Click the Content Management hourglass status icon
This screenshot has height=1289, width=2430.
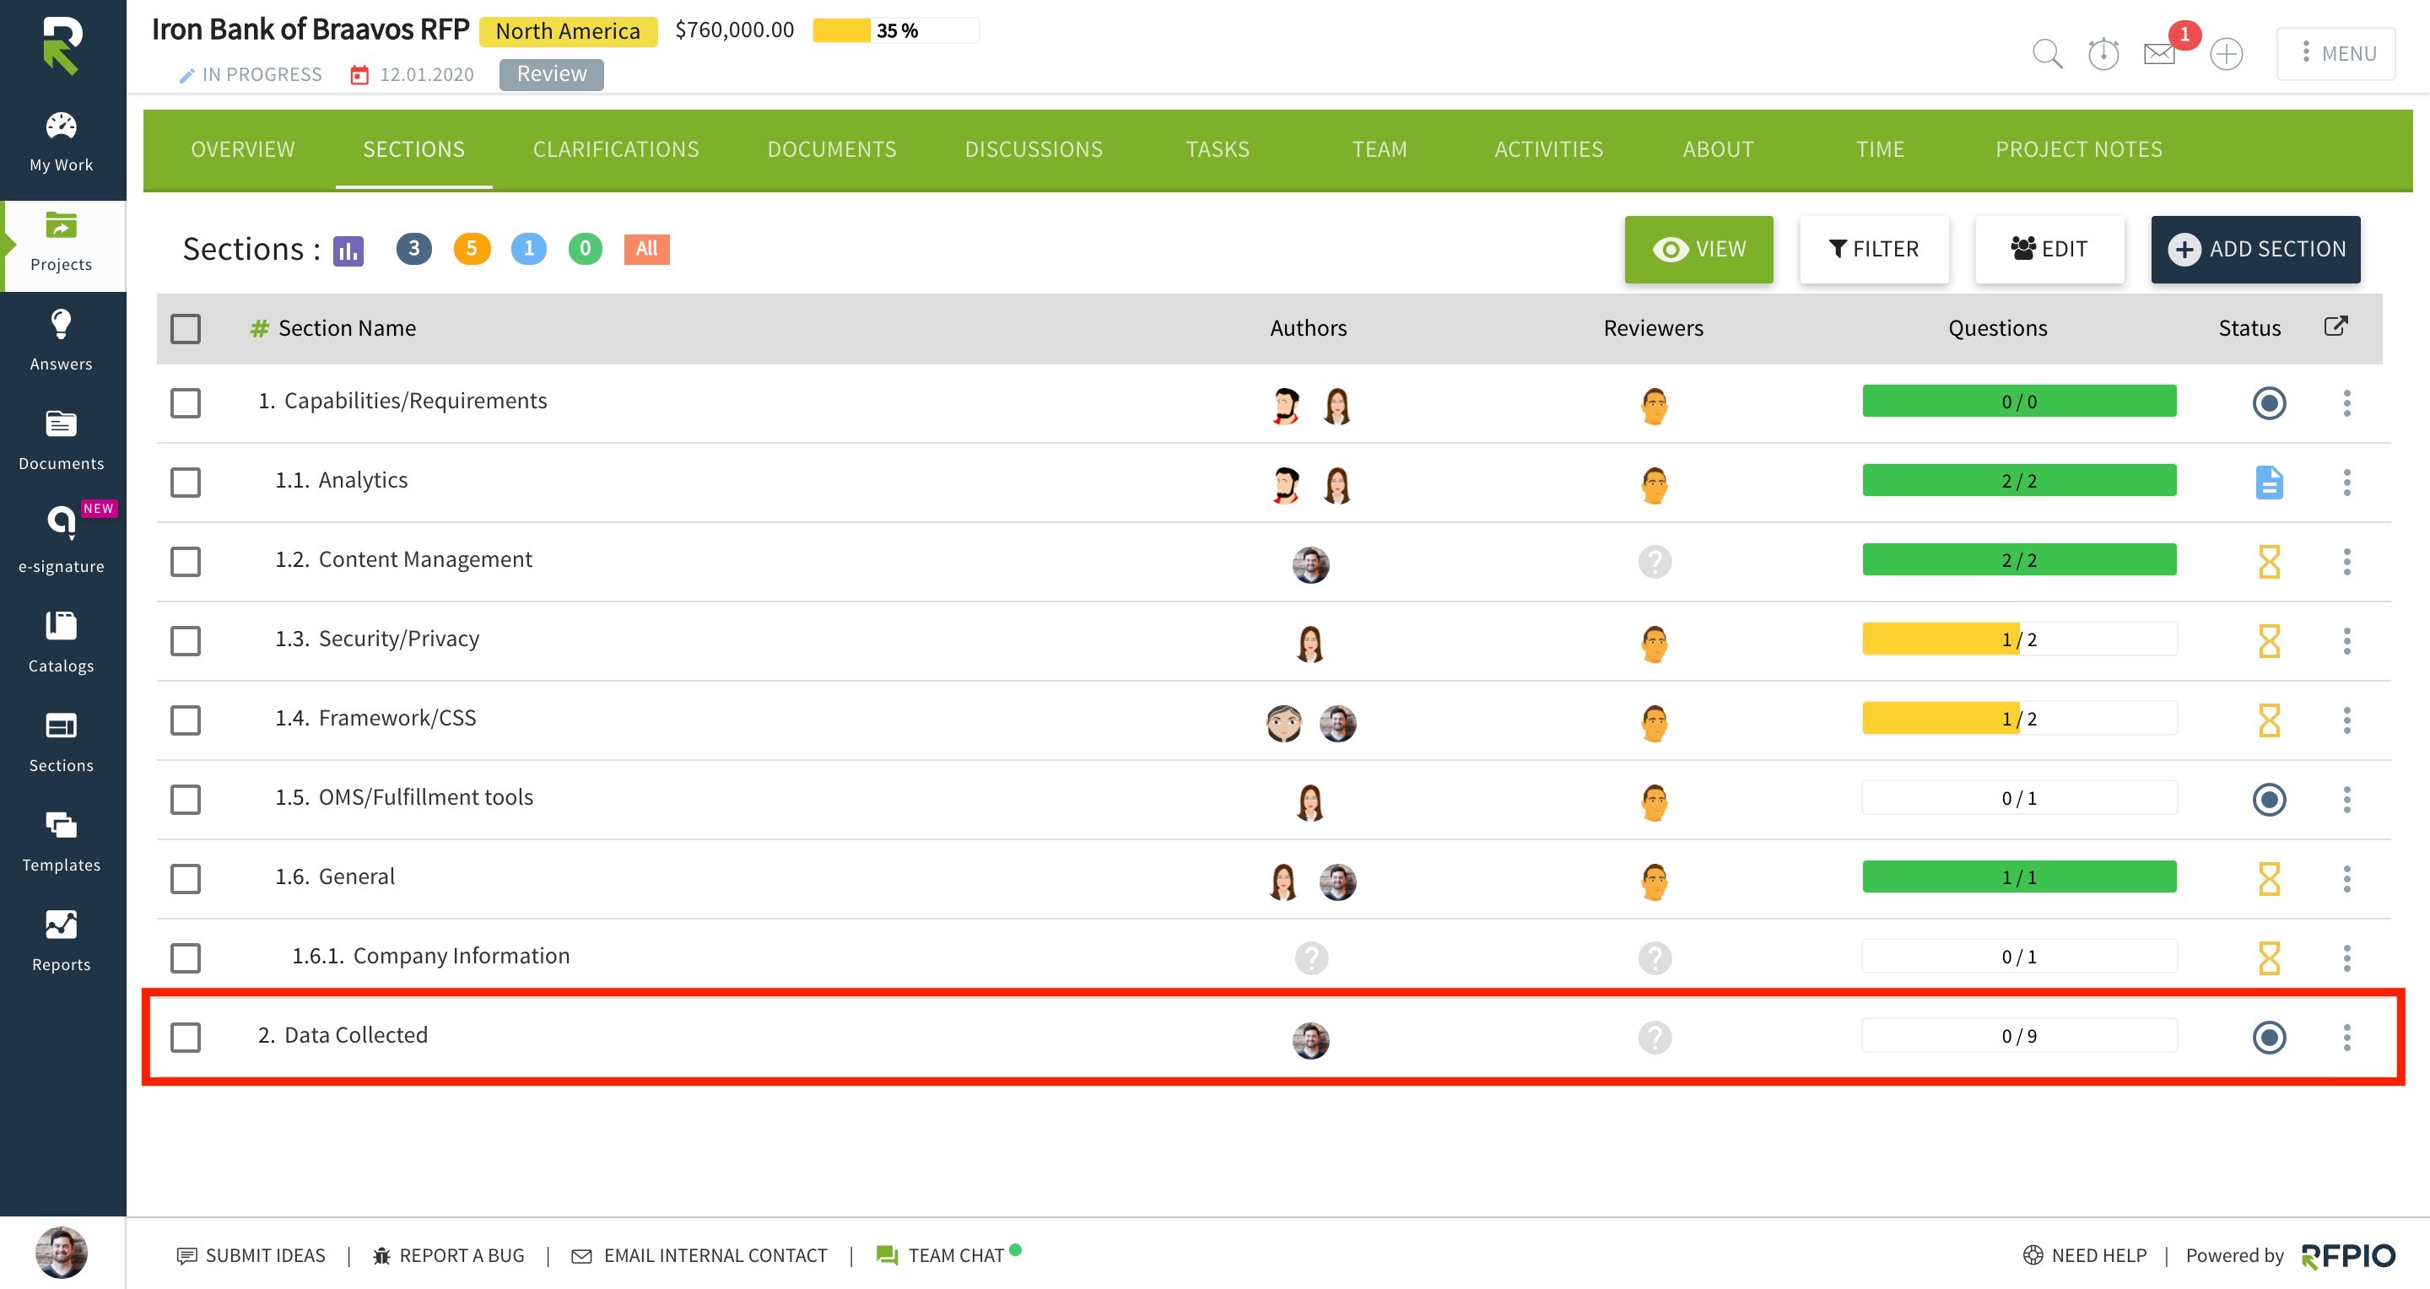coord(2269,562)
